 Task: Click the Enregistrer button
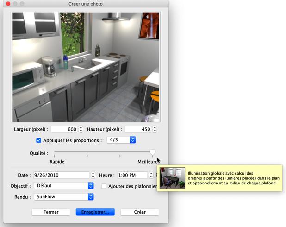pyautogui.click(x=95, y=212)
